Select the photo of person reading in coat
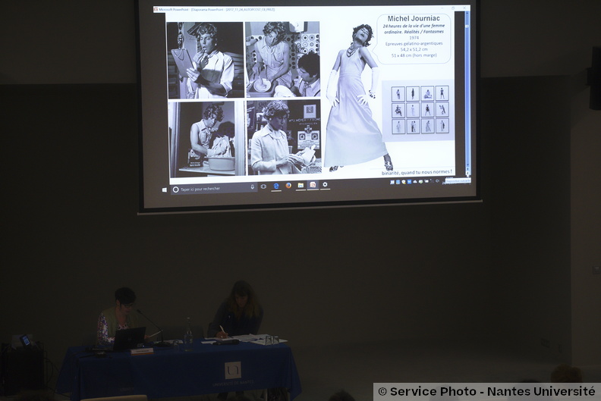 [284, 137]
